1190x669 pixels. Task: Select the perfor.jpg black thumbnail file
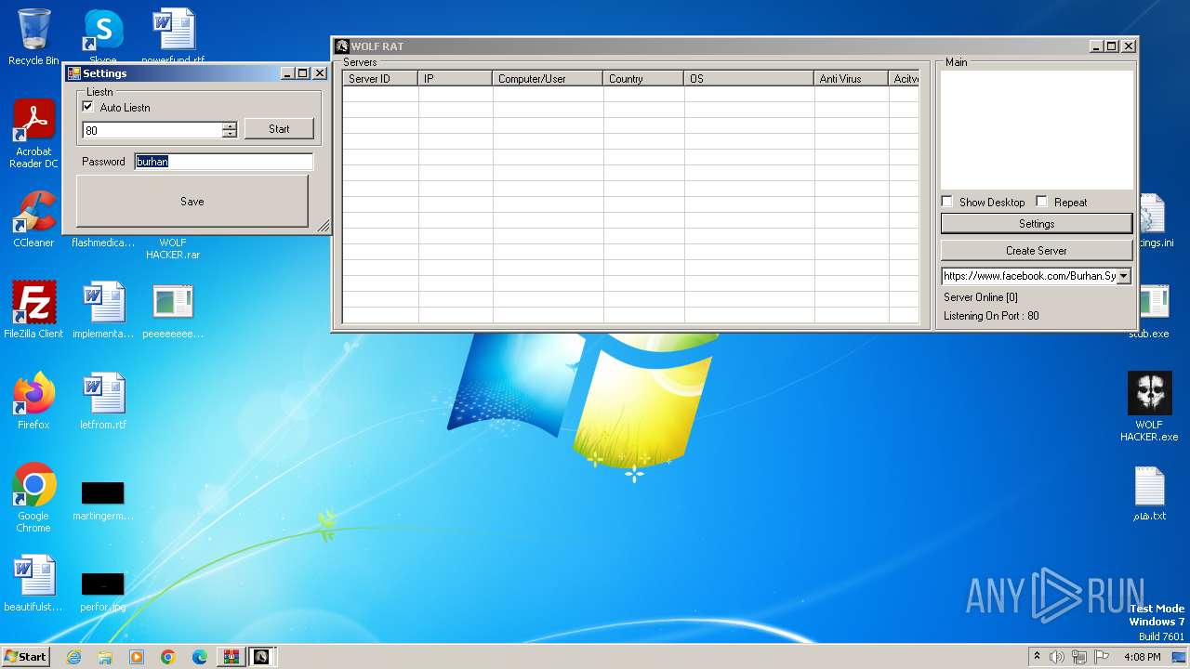[103, 591]
